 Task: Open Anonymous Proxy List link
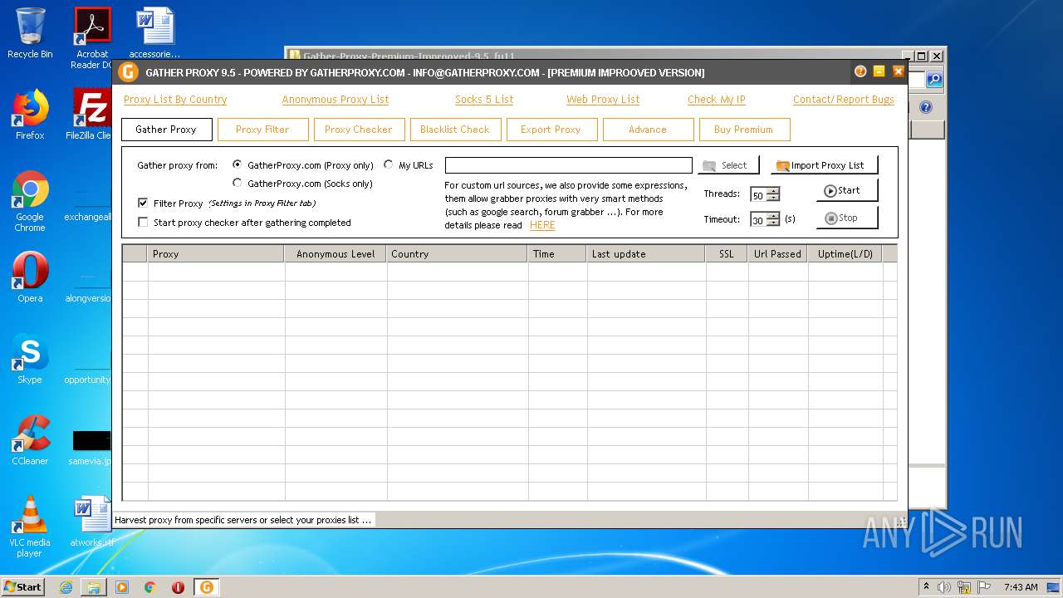point(336,99)
